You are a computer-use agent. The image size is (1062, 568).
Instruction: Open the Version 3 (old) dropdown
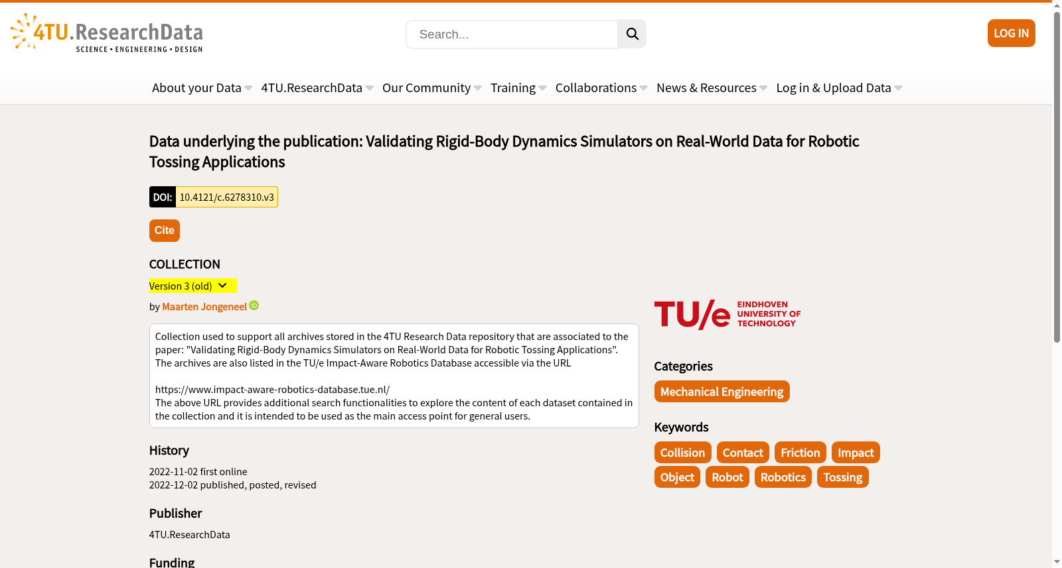point(192,286)
